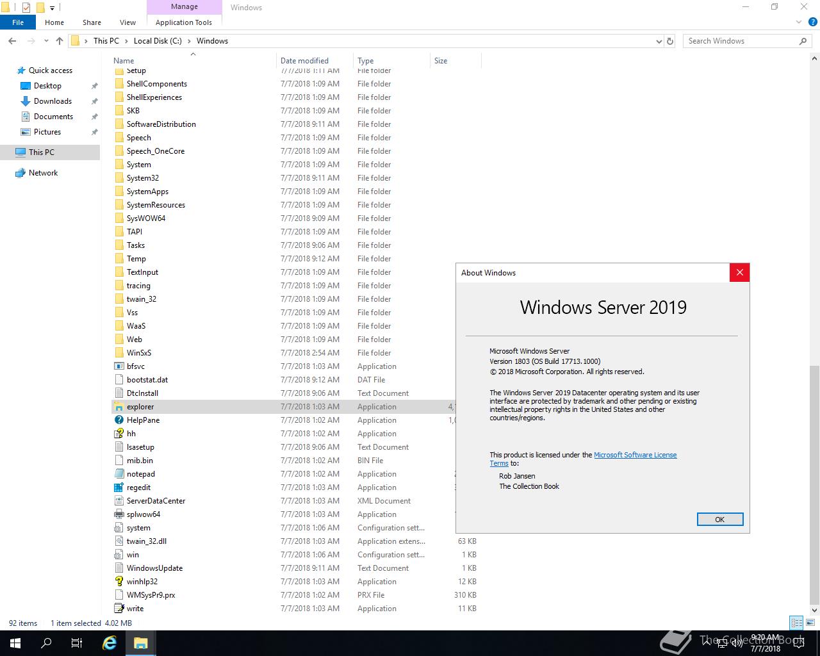Click the HelpPane help icon
The height and width of the screenshot is (656, 820).
coord(119,420)
